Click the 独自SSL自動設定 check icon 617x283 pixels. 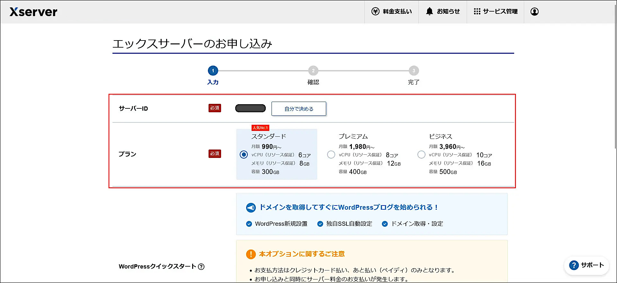pos(320,224)
